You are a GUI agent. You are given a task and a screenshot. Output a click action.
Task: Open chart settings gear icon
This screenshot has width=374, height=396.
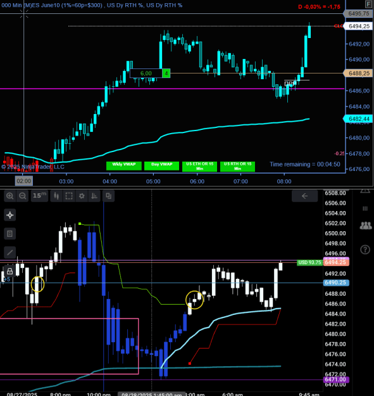[x=82, y=196]
